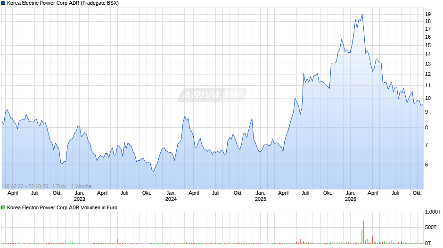This screenshot has width=443, height=248.
Task: Click the price axis value 13
Action: pyautogui.click(x=428, y=64)
